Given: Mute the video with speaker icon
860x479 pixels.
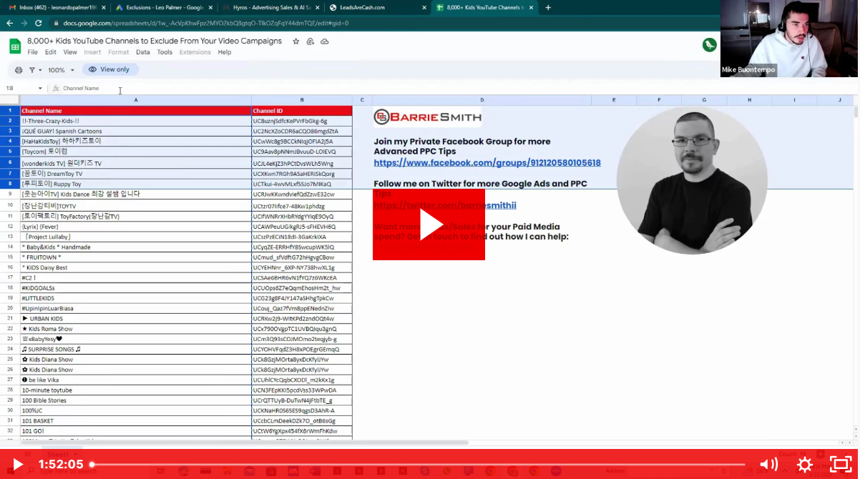Looking at the screenshot, I should (x=768, y=465).
